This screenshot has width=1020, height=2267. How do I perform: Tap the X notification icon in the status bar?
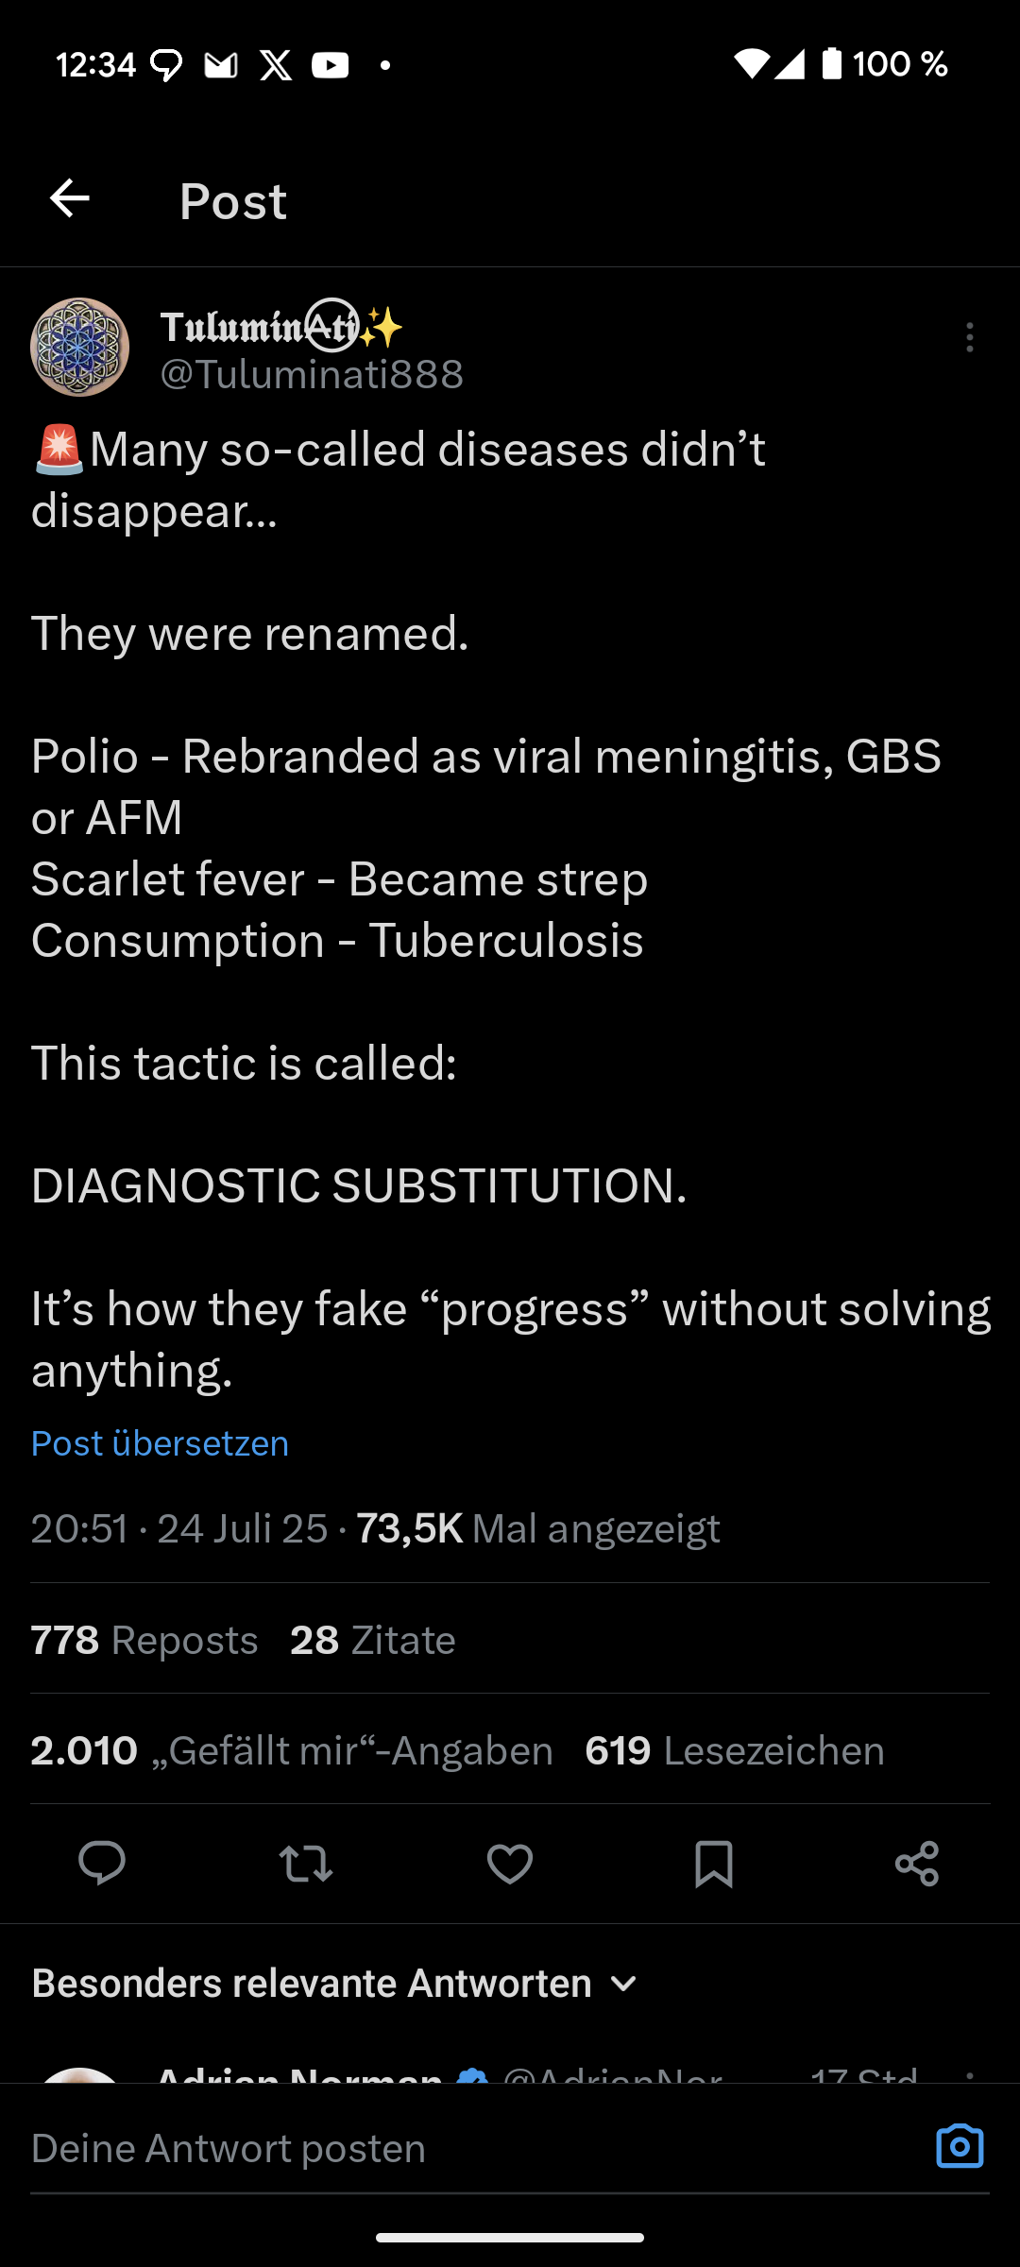tap(276, 65)
